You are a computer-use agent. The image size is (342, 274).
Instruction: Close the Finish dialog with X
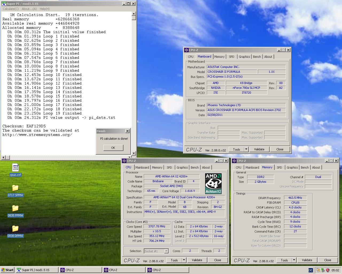pyautogui.click(x=127, y=131)
